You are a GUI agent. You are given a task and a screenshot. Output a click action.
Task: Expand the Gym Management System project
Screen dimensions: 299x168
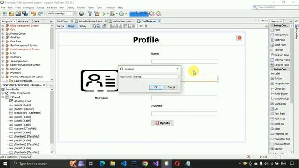tap(3, 45)
